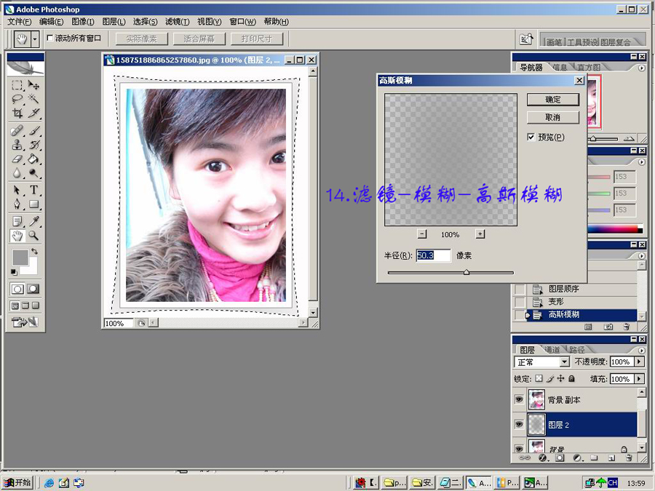Click 确定 in Gaussian Blur dialog
The height and width of the screenshot is (491, 655).
[552, 100]
